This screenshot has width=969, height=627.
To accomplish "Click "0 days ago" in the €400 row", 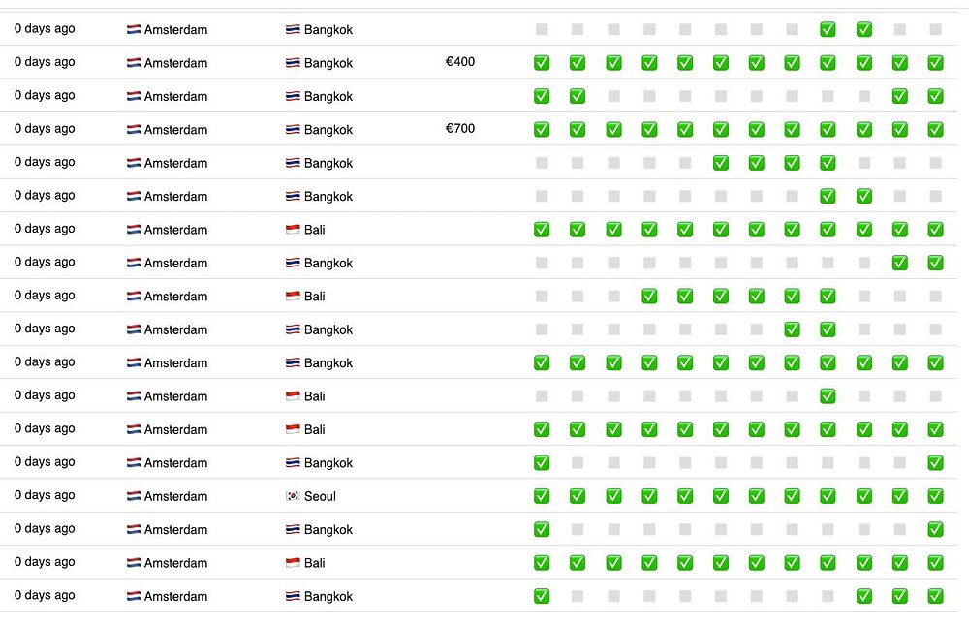I will [45, 62].
